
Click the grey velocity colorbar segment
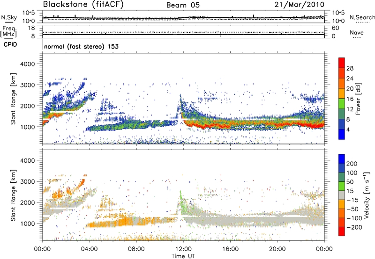point(342,195)
